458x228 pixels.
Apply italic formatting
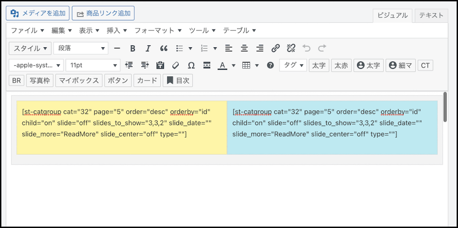pyautogui.click(x=148, y=48)
